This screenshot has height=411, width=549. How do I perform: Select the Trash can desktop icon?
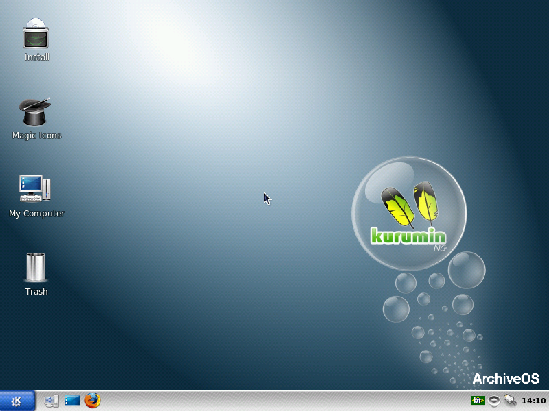click(36, 267)
